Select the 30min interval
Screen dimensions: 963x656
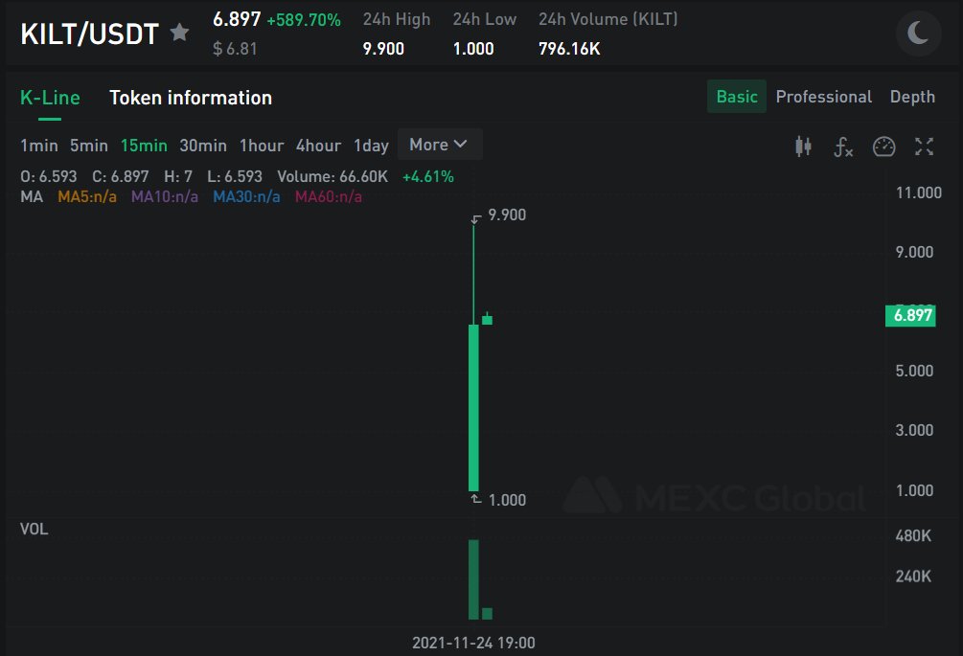(x=203, y=146)
